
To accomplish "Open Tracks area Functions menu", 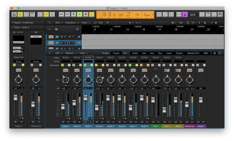I will [x=72, y=23].
